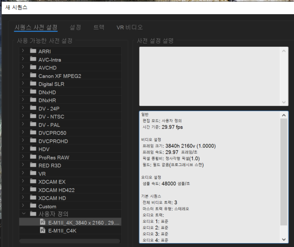Click the DNxHR folder icon
Image resolution: width=294 pixels, height=247 pixels.
pos(33,99)
